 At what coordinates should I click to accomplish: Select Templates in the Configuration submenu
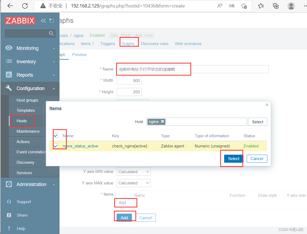(26, 110)
